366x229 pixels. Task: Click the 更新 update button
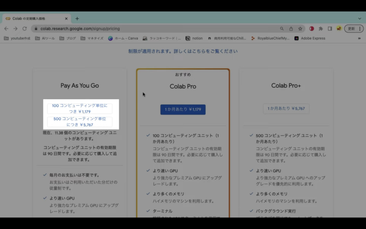click(x=351, y=29)
